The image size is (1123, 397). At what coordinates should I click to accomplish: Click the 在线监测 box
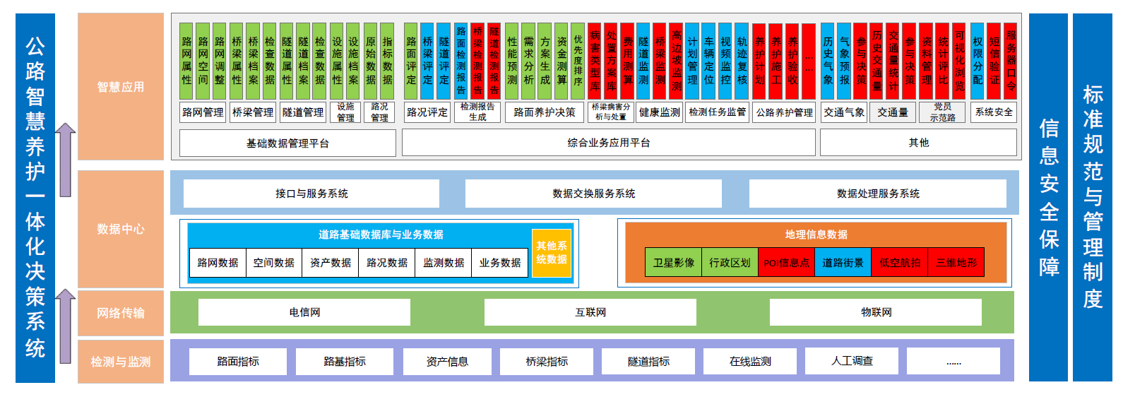click(750, 362)
